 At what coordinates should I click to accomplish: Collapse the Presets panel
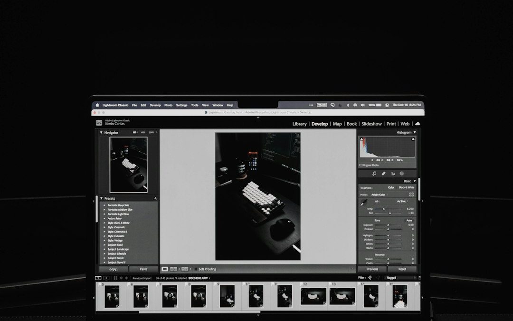[101, 198]
